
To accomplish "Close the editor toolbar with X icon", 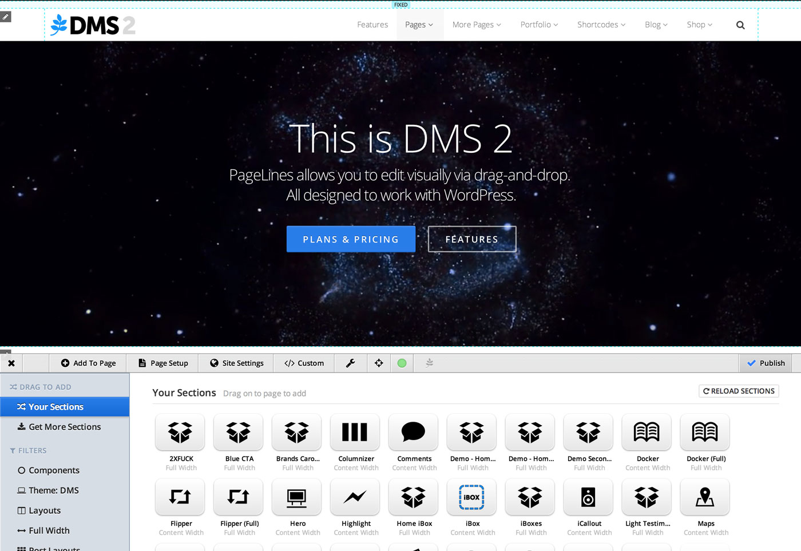I will coord(11,363).
